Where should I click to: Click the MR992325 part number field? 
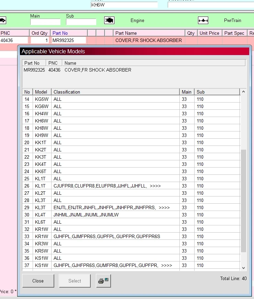pos(69,40)
